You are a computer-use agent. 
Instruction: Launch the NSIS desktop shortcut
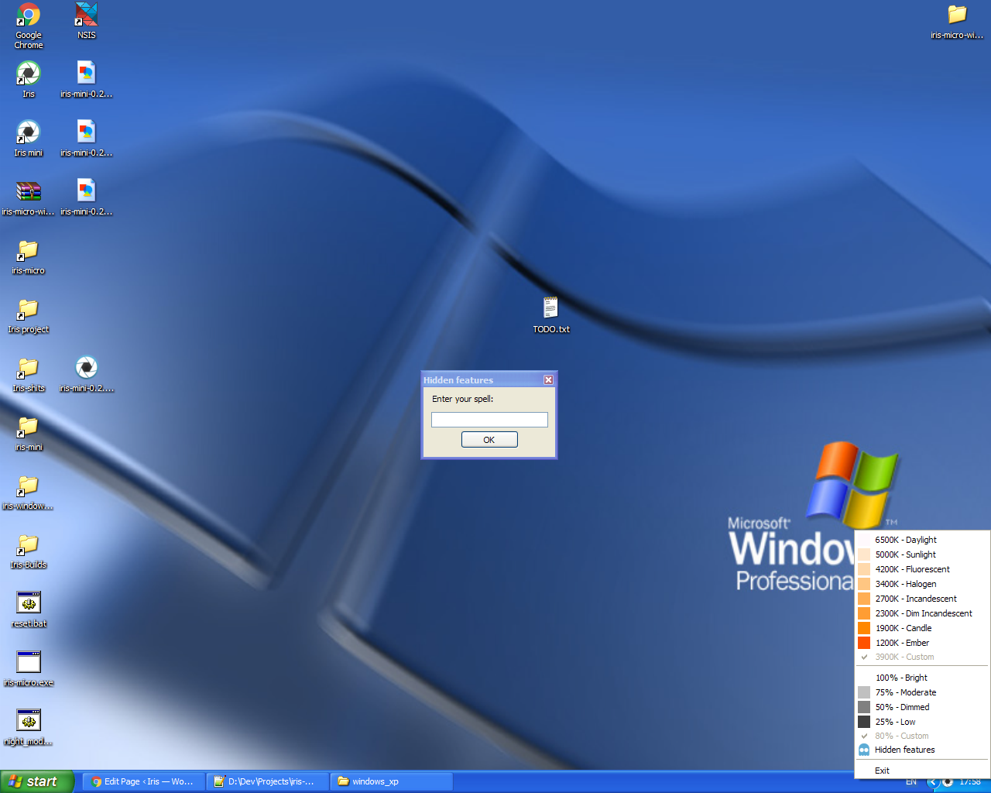[x=87, y=21]
